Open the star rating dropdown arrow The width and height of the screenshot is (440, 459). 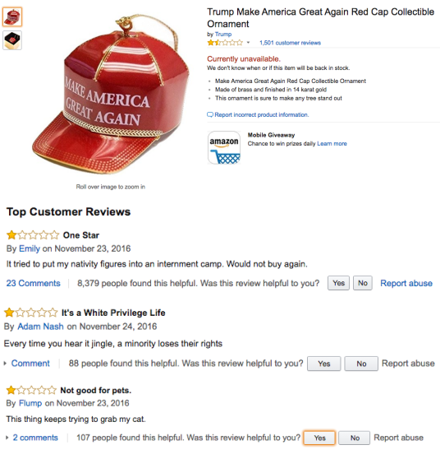point(248,43)
